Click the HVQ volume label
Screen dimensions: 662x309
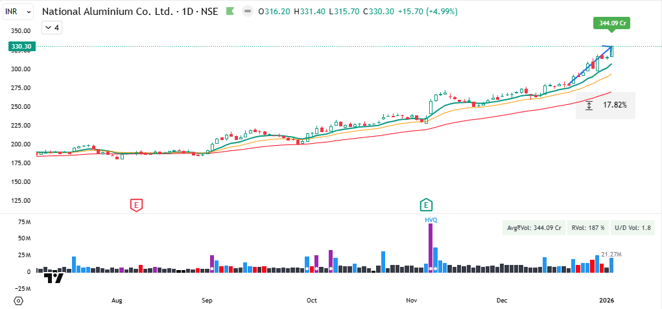(431, 220)
